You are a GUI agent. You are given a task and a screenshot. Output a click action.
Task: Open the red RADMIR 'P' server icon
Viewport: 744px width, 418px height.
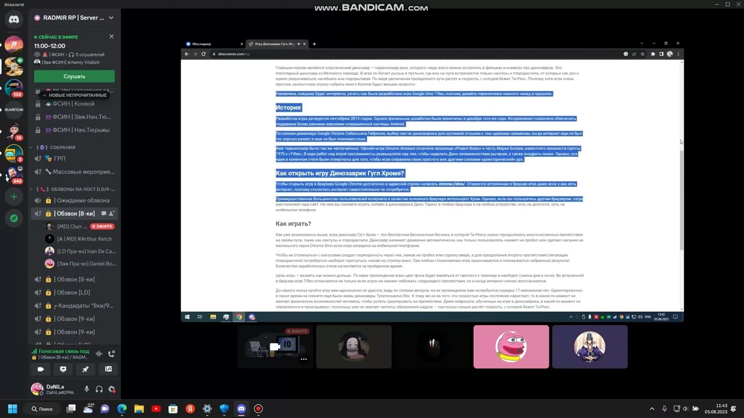(14, 45)
